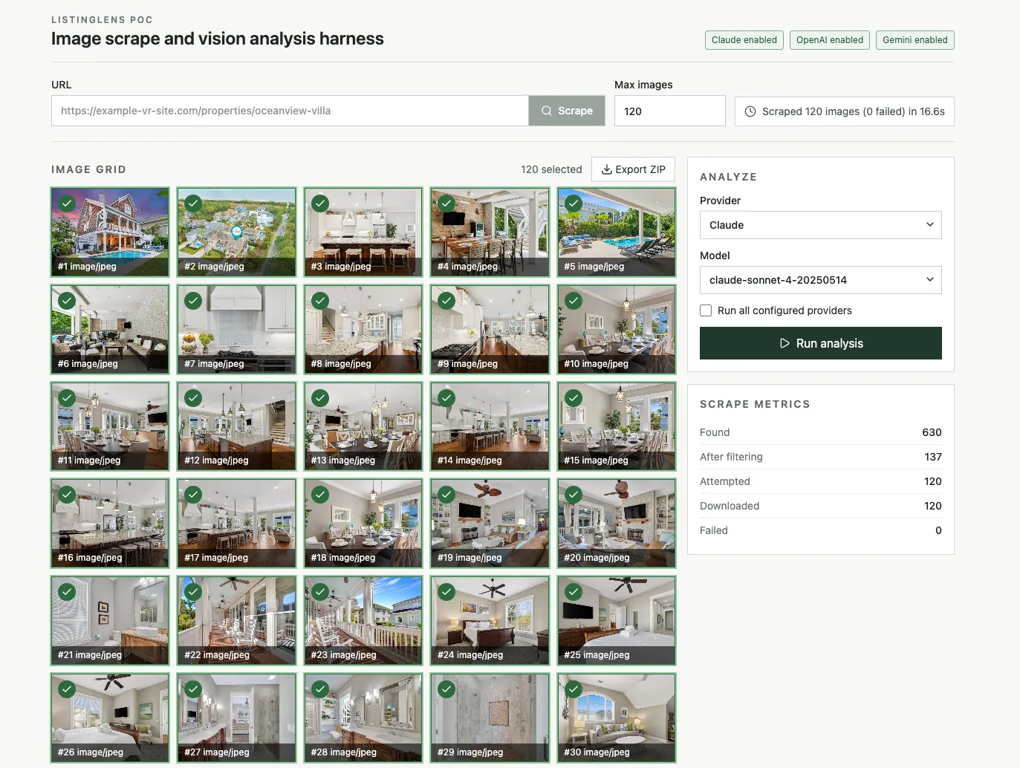The width and height of the screenshot is (1020, 768).
Task: Open the Model dropdown claude-sonnet-4-20250514
Action: tap(821, 280)
